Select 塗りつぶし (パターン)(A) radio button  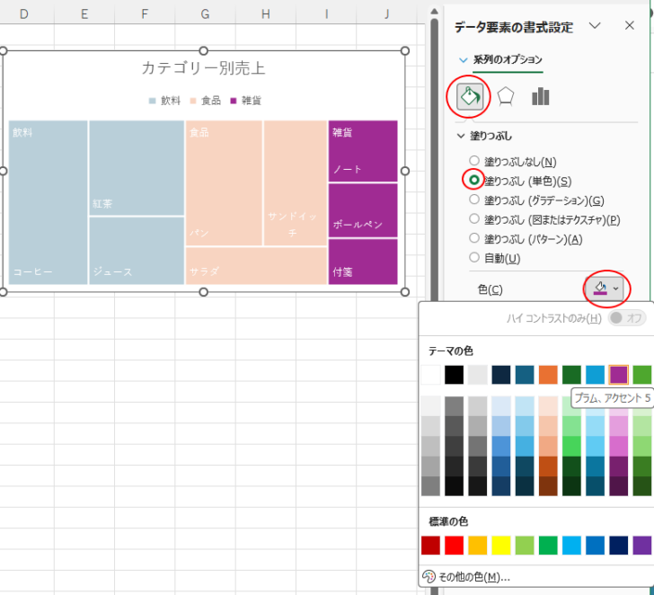click(x=474, y=238)
